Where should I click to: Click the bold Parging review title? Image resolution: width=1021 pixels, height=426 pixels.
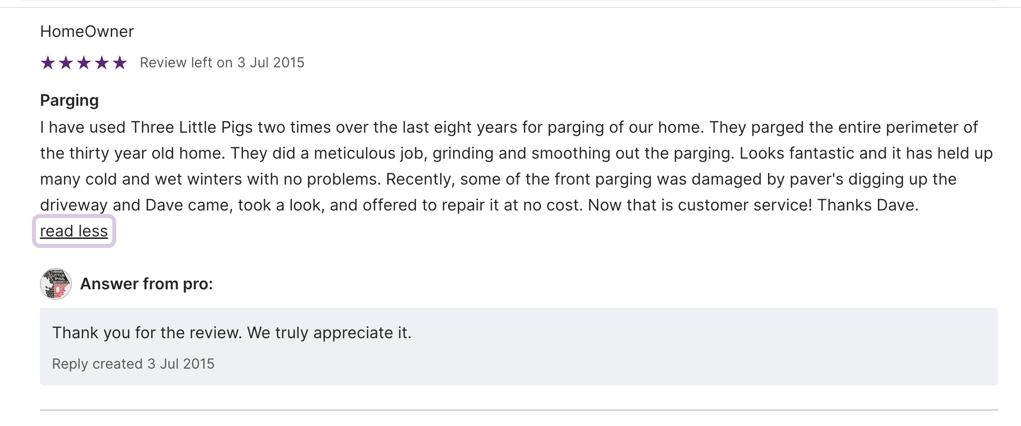tap(69, 100)
